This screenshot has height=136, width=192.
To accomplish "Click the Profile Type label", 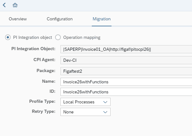I will click(x=42, y=101).
